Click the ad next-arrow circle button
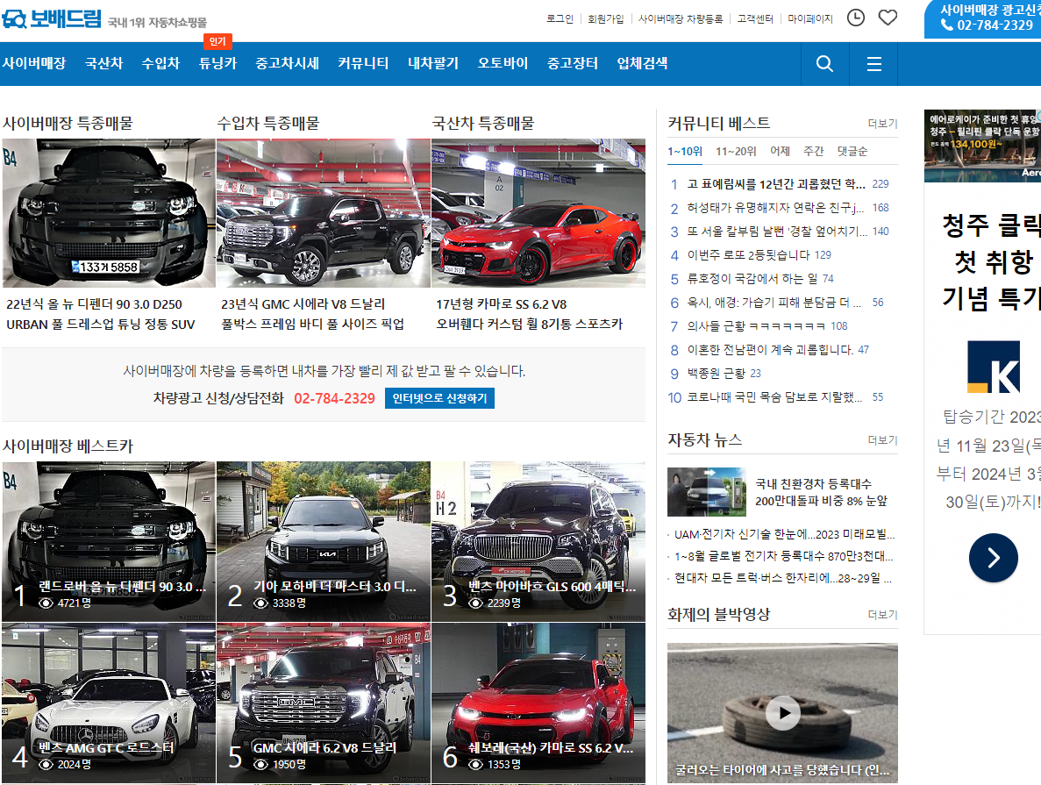The width and height of the screenshot is (1041, 785). pos(993,558)
